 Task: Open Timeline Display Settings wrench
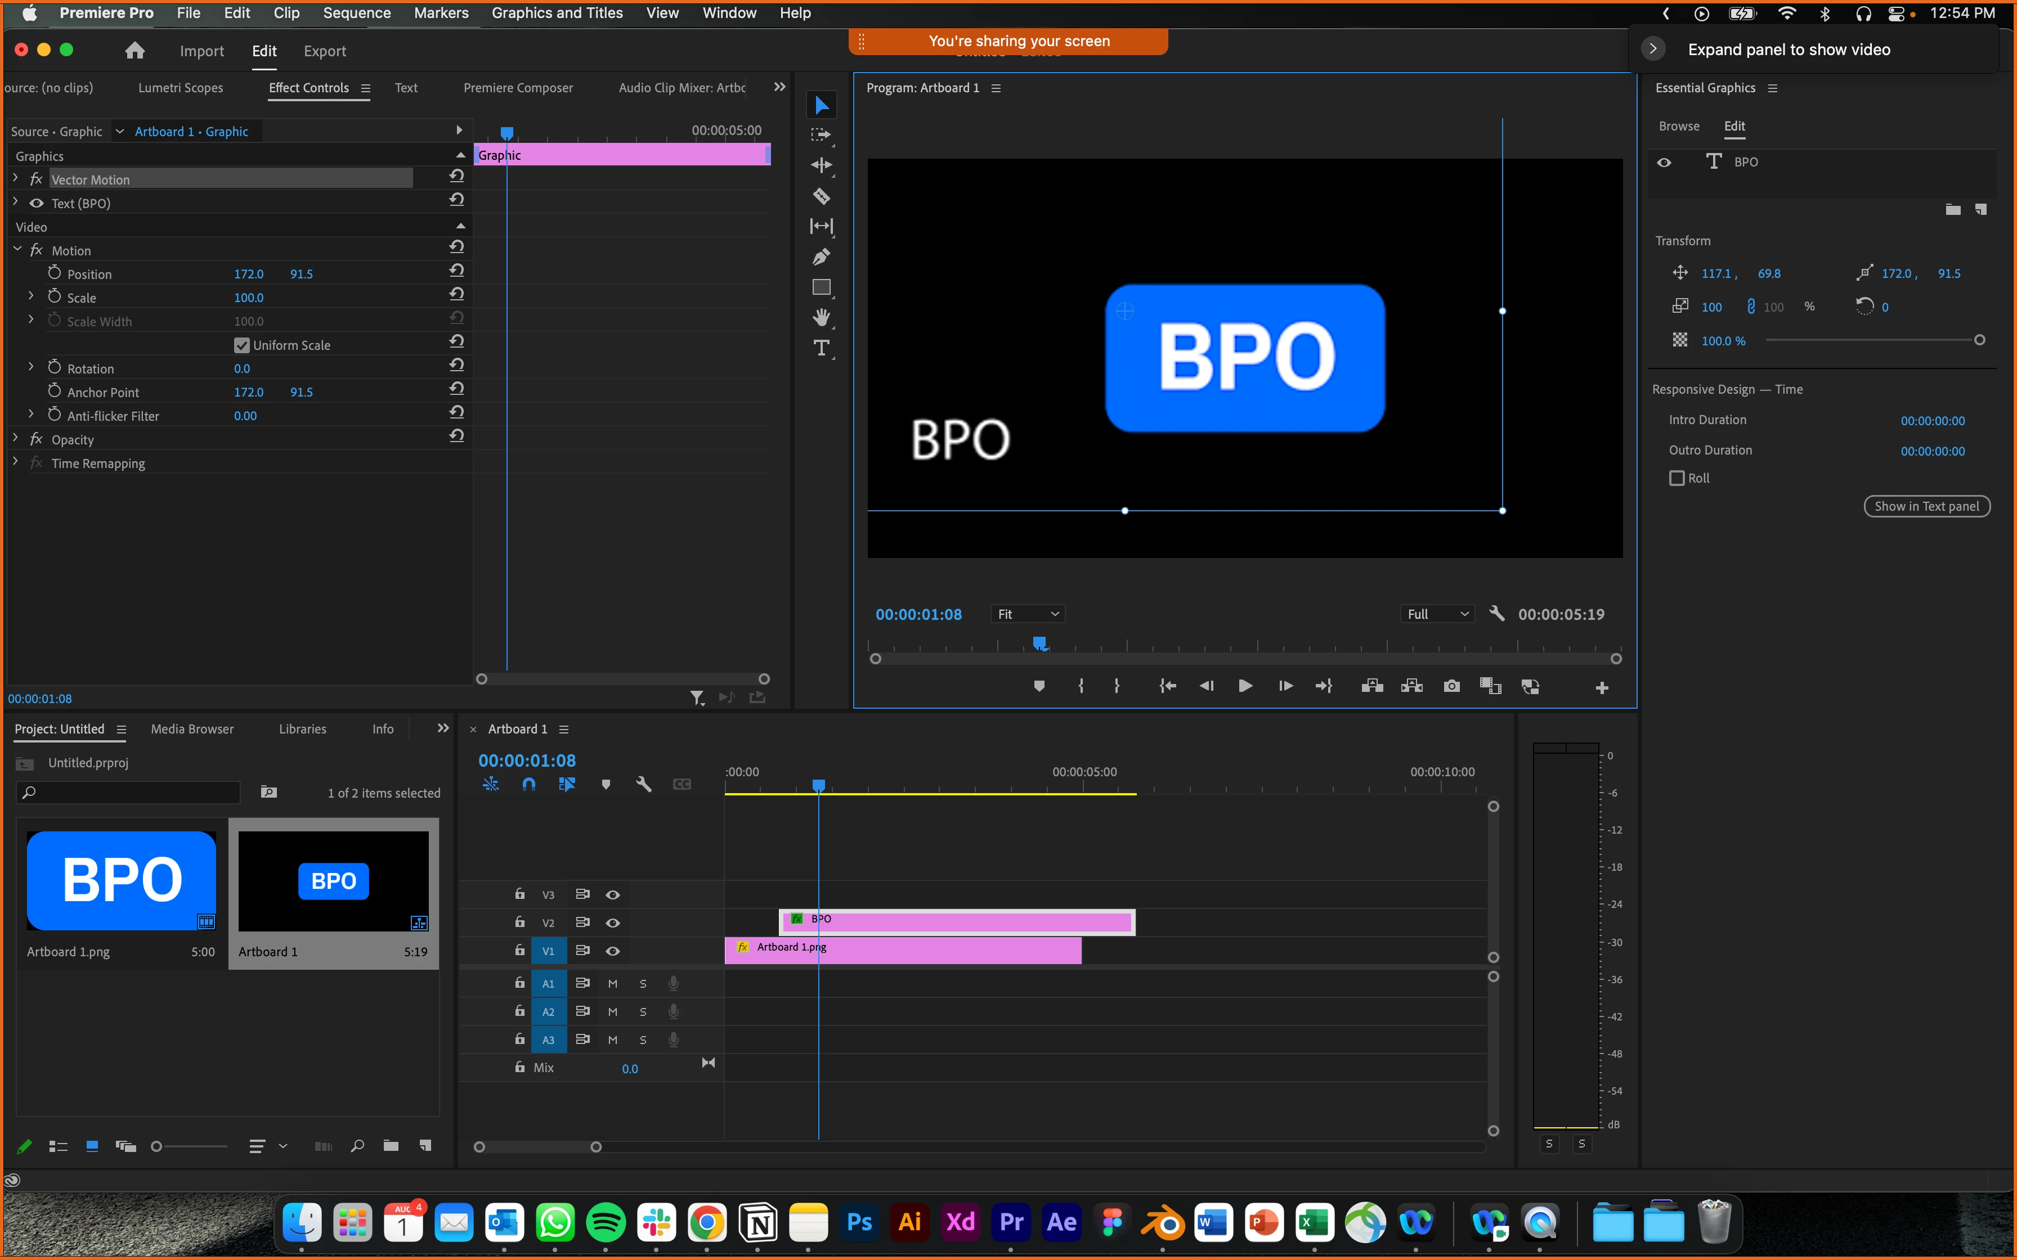[x=643, y=784]
